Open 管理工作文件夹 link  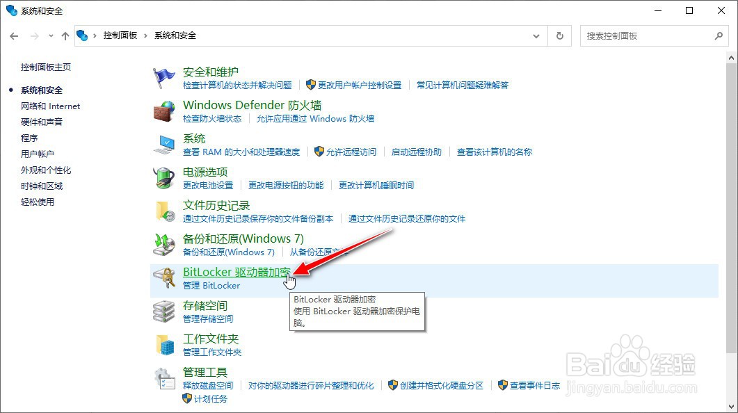(211, 353)
